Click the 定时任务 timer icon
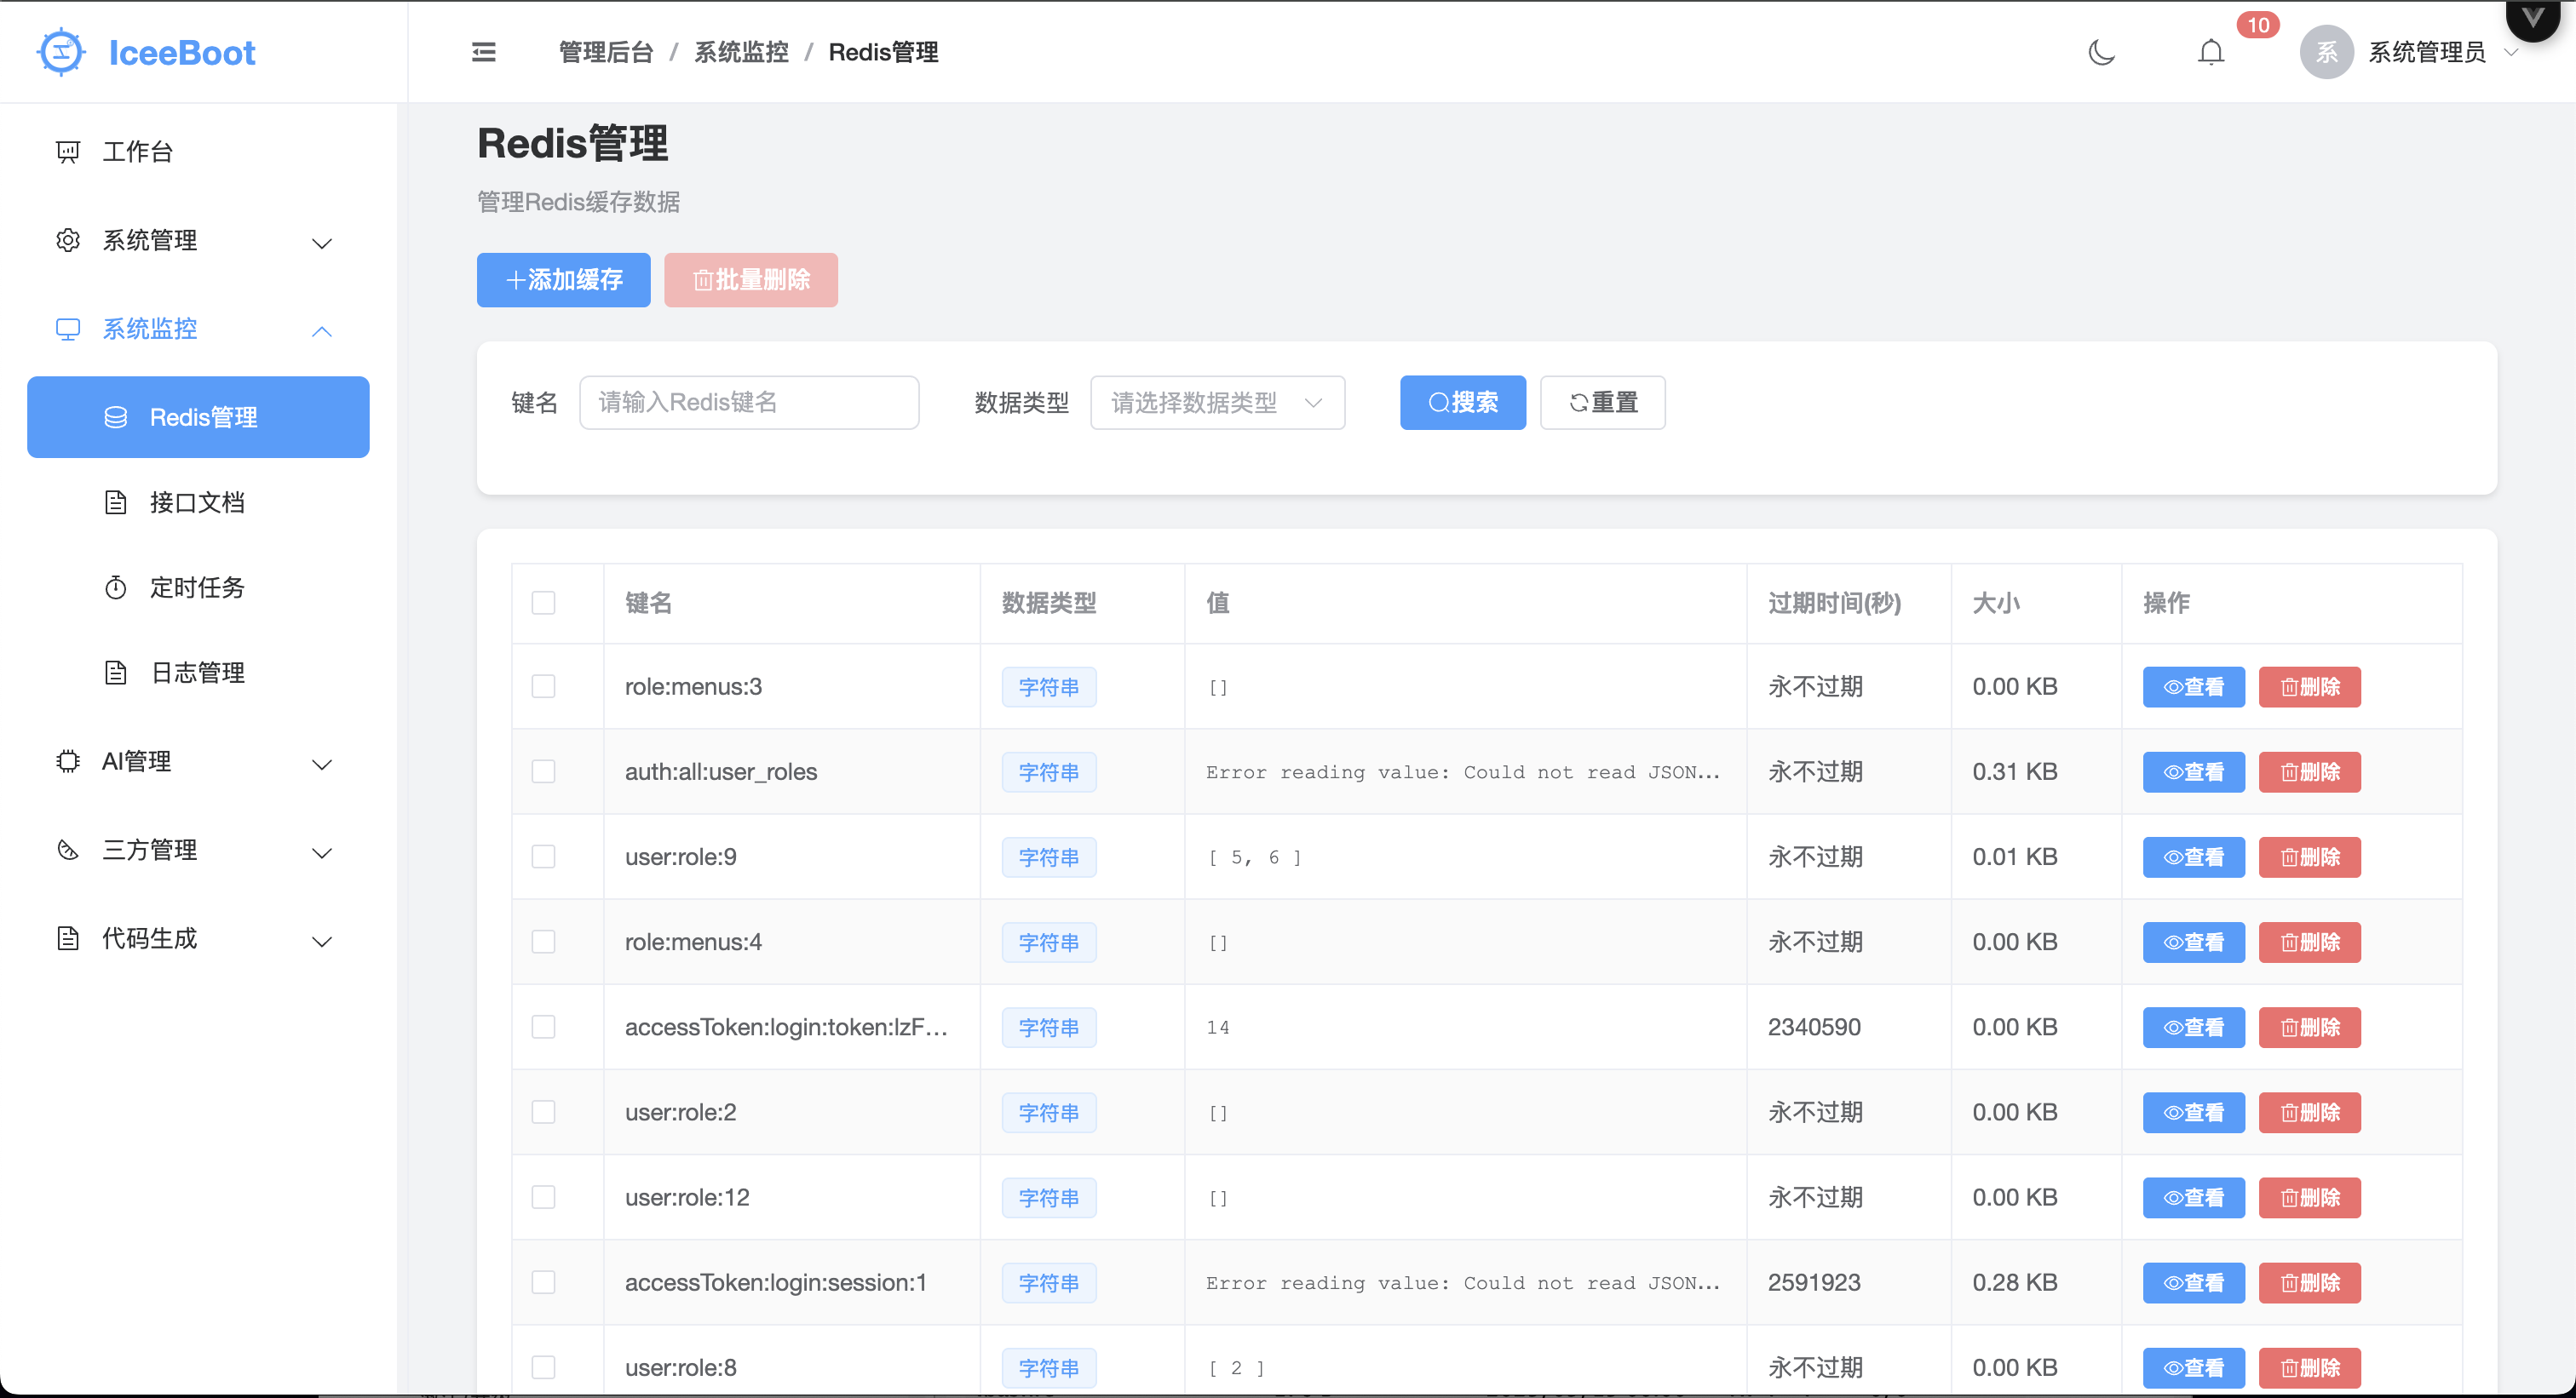 pos(116,587)
